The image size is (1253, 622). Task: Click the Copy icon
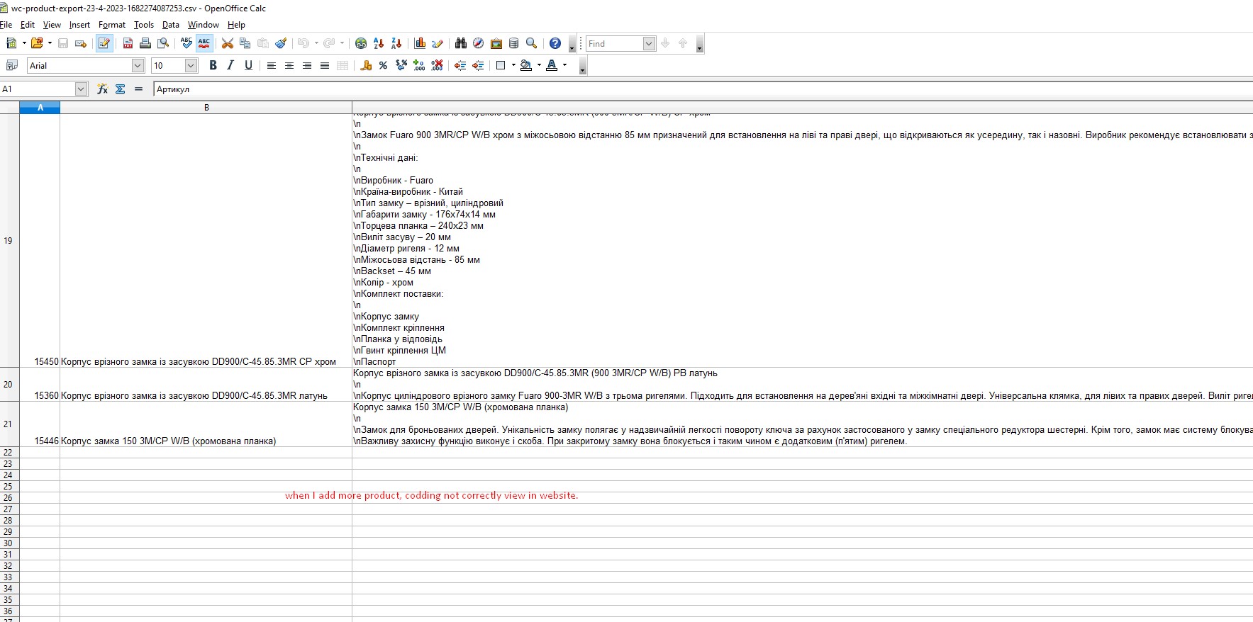point(245,43)
